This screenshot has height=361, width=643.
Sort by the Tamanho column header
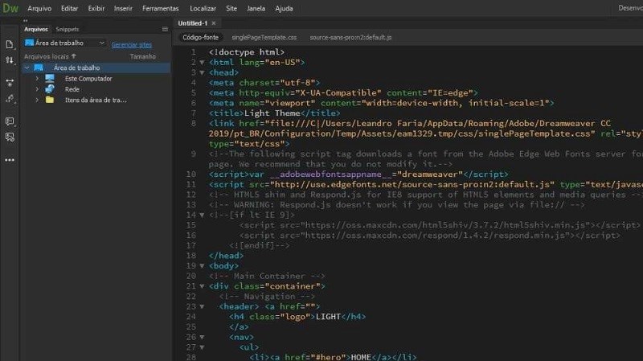point(143,56)
